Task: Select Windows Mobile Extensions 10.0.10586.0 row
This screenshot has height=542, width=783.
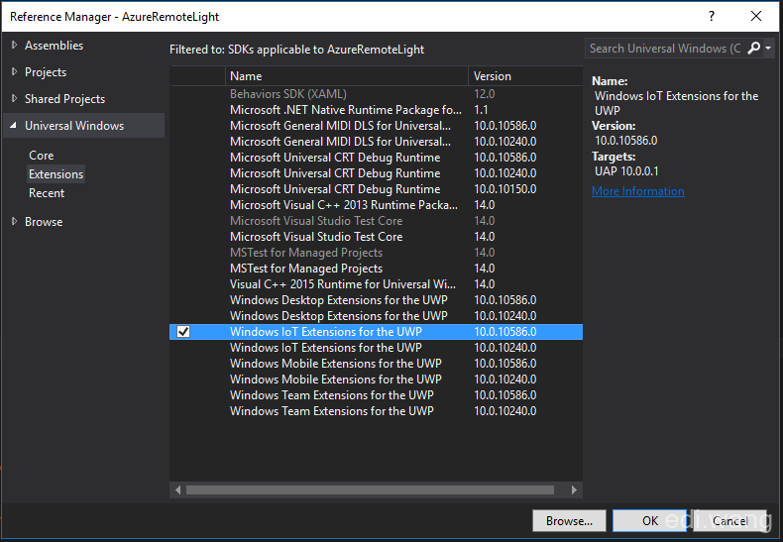Action: 376,364
